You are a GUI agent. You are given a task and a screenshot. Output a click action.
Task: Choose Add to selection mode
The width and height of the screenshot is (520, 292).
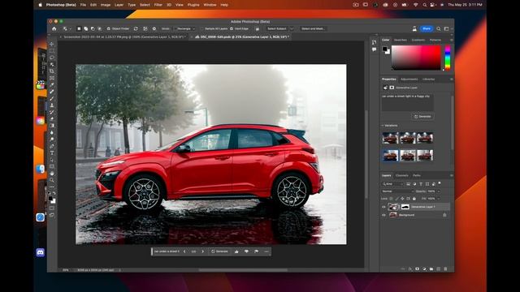(x=85, y=29)
